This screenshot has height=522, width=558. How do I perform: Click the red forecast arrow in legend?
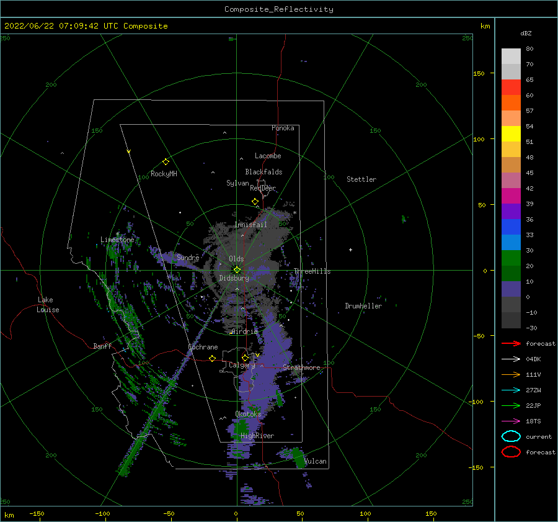pyautogui.click(x=511, y=343)
